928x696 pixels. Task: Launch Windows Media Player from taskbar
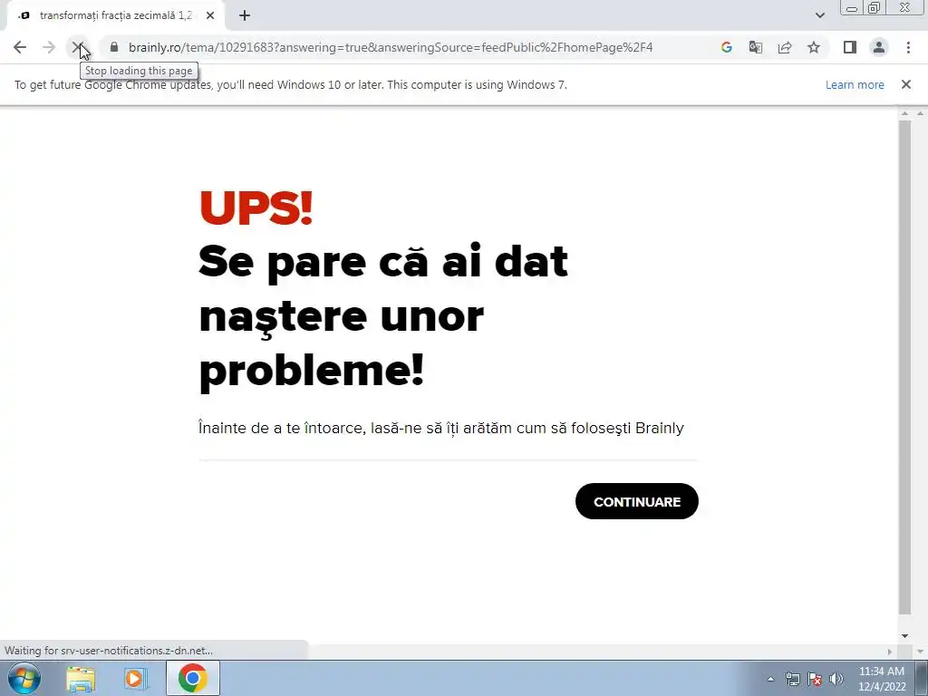click(x=136, y=678)
